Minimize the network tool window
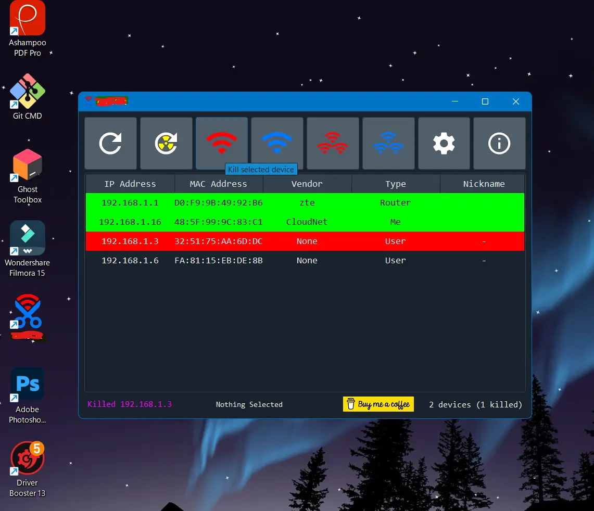 point(455,101)
